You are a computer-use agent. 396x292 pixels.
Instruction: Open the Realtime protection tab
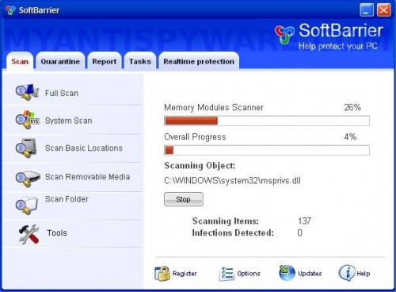coord(199,61)
